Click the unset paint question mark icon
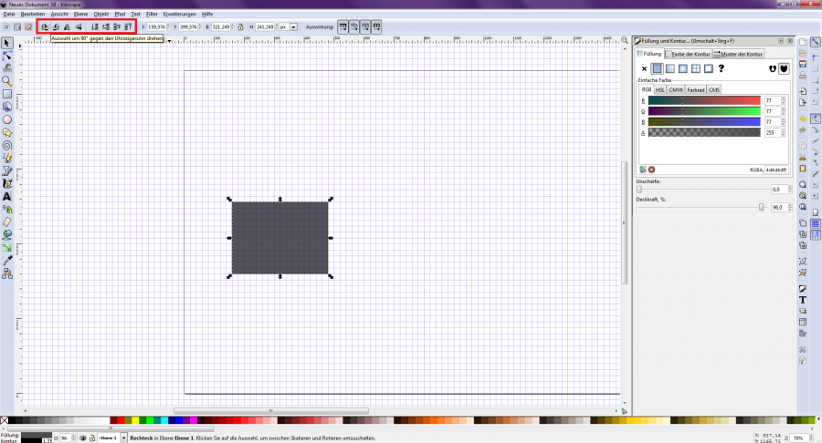This screenshot has height=443, width=822. pyautogui.click(x=722, y=68)
